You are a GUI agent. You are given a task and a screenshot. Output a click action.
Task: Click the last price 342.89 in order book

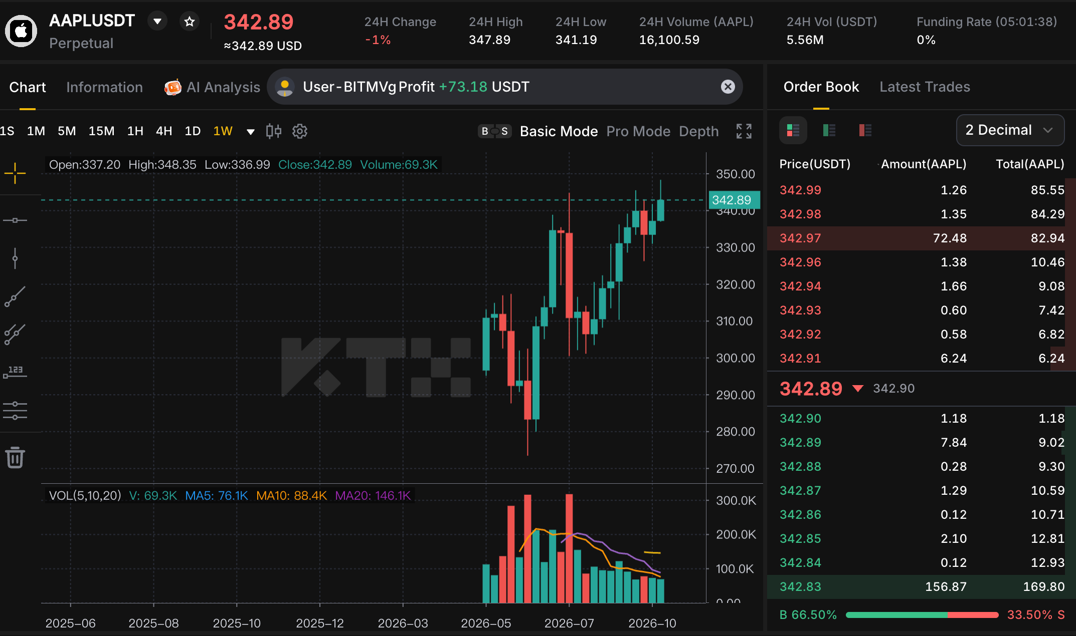(x=811, y=389)
